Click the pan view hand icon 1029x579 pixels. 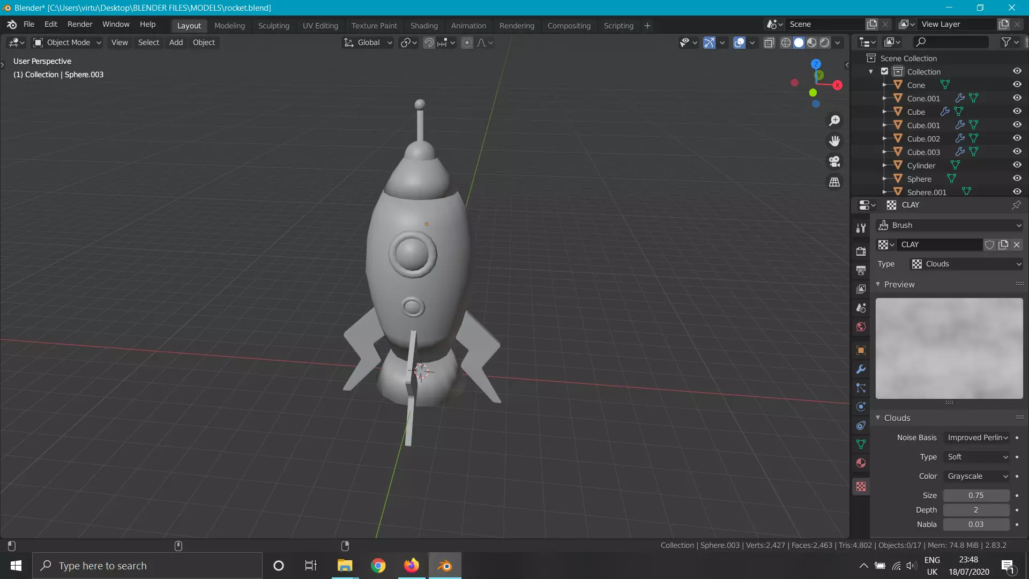coord(834,141)
